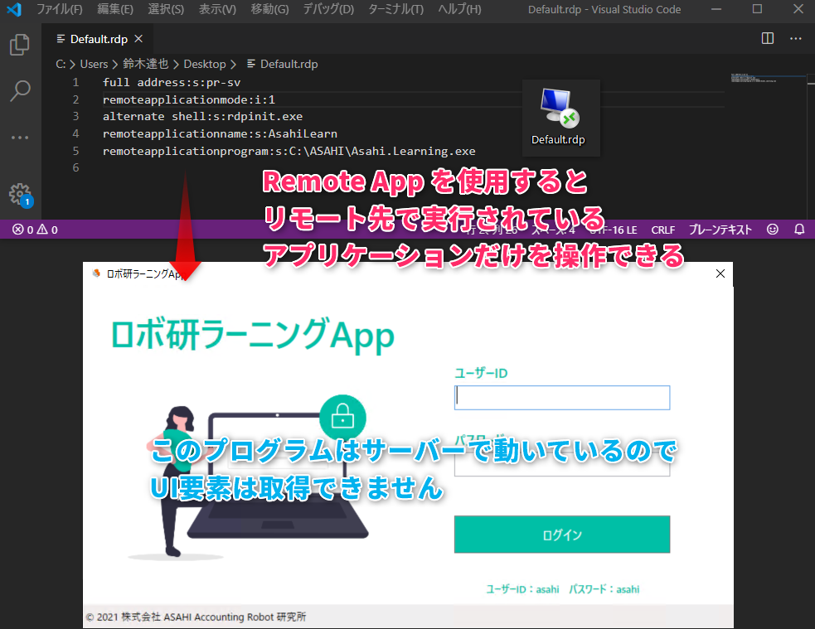Viewport: 815px width, 629px height.
Task: Open the ターミナル(T) menu
Action: click(396, 9)
